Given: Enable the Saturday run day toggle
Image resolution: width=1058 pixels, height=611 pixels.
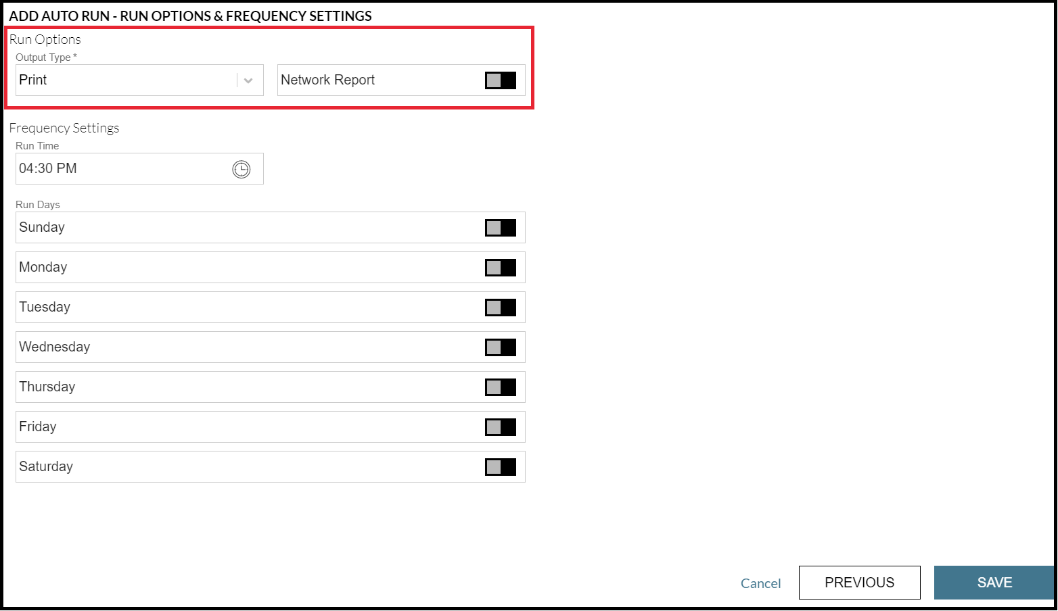Looking at the screenshot, I should pos(499,466).
